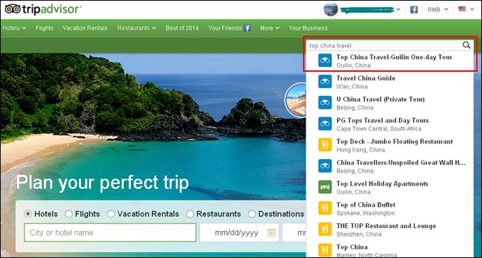Screen dimensions: 482x258
Task: Open Best of 2014 navigation item
Action: [182, 28]
